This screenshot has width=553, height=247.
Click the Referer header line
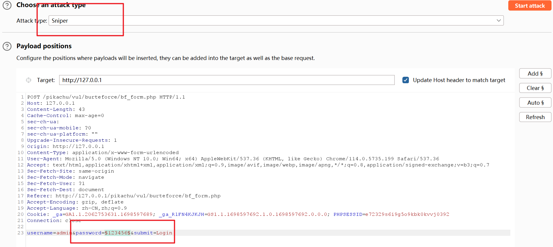click(124, 196)
